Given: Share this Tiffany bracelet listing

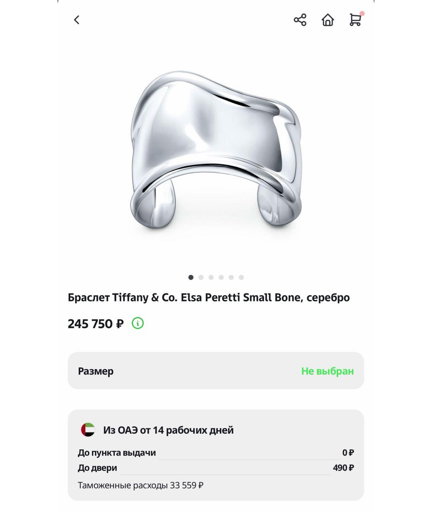Looking at the screenshot, I should coord(300,20).
